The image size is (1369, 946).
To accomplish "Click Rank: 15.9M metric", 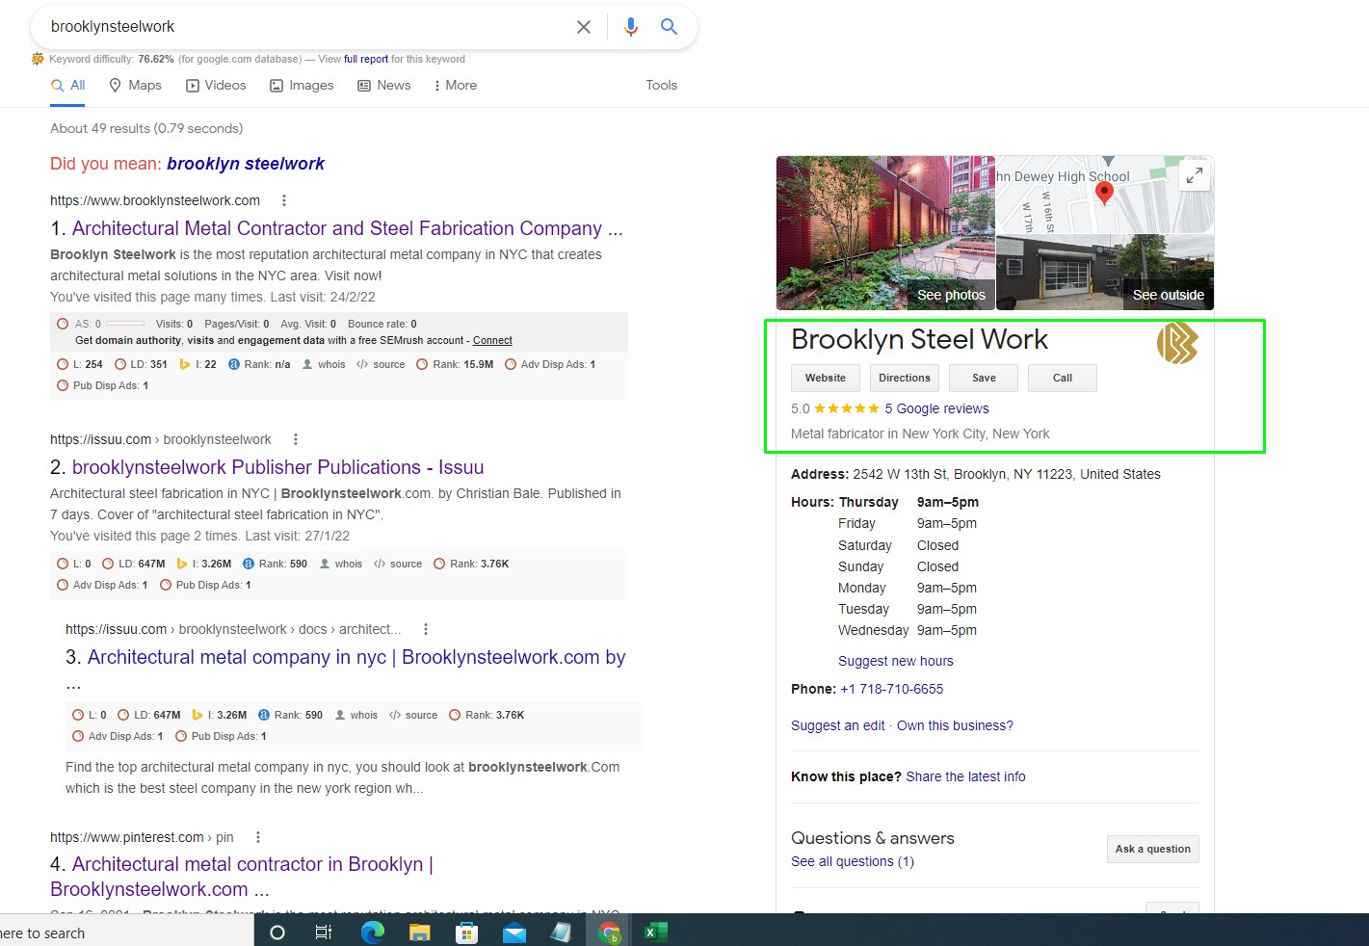I will [x=455, y=364].
